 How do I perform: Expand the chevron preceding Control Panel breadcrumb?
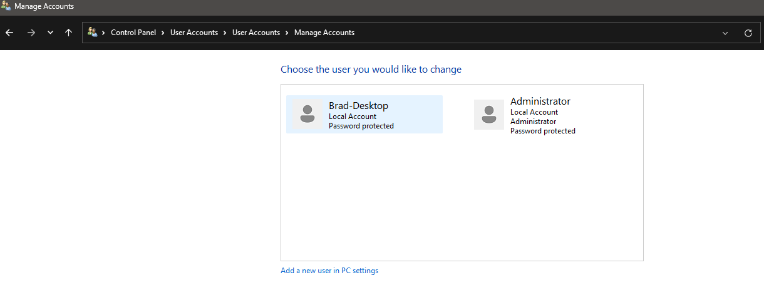103,33
